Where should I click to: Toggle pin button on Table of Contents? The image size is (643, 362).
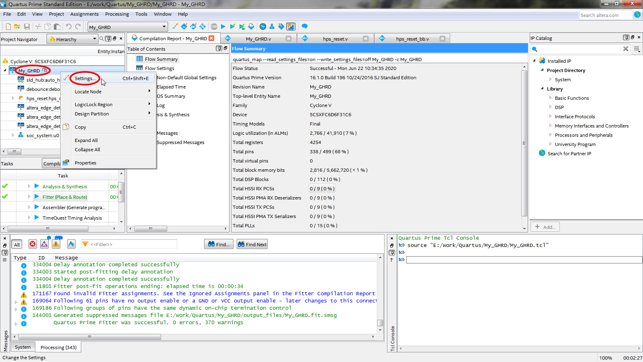[x=219, y=48]
